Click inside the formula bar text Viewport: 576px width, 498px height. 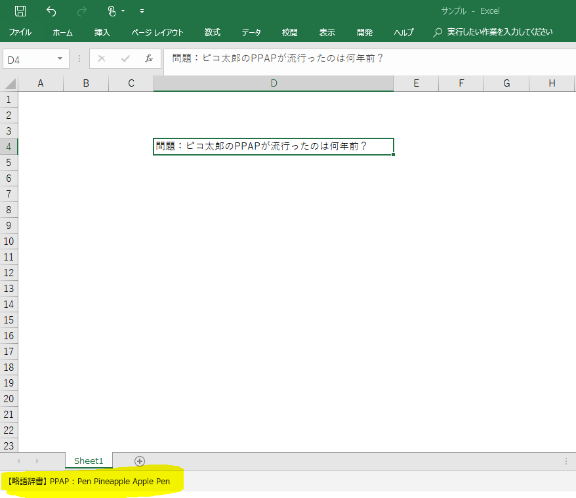pos(278,58)
